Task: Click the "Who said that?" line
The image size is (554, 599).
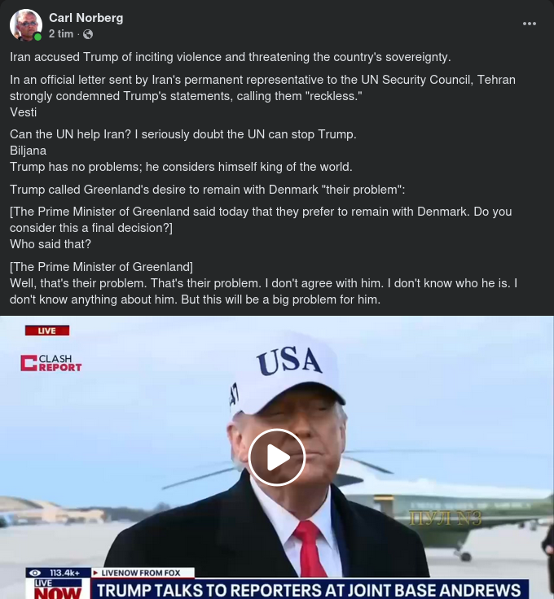Action: point(51,244)
